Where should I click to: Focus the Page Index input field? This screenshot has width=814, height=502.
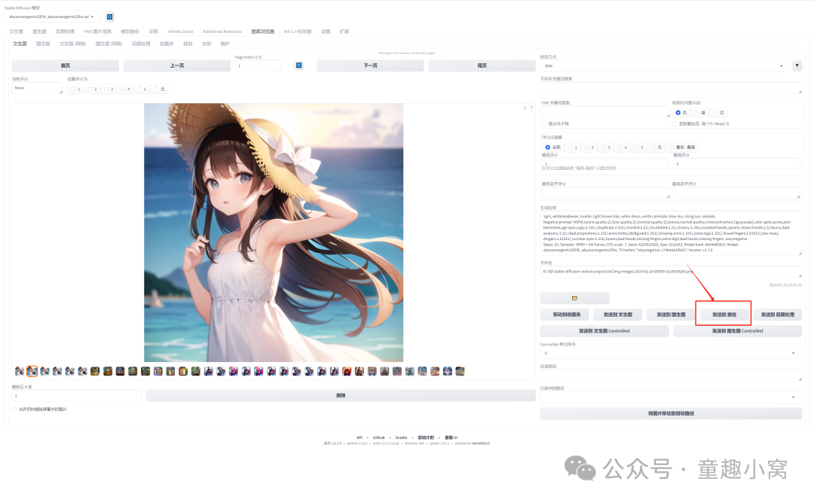(x=258, y=66)
